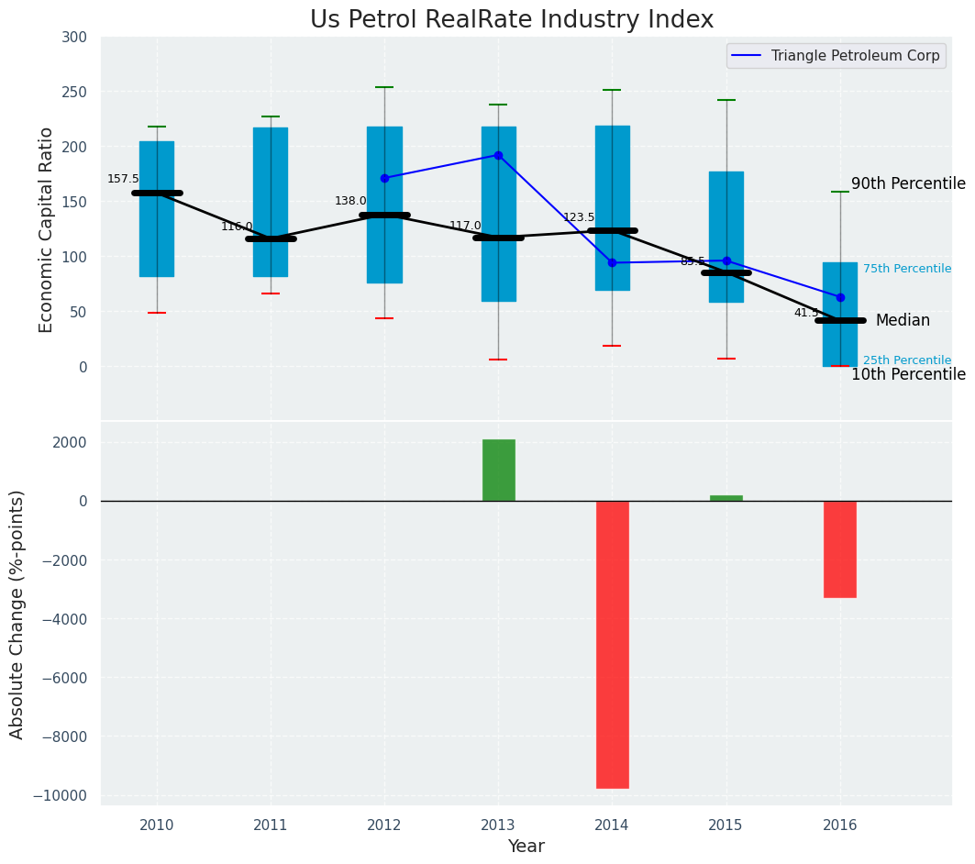Click the Triangle Petroleum Corp legend entry

click(855, 56)
